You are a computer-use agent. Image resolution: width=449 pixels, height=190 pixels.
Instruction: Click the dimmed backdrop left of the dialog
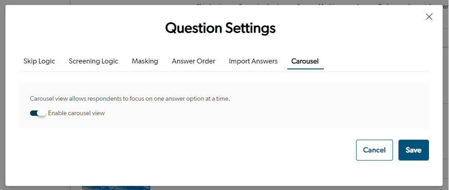click(2, 91)
